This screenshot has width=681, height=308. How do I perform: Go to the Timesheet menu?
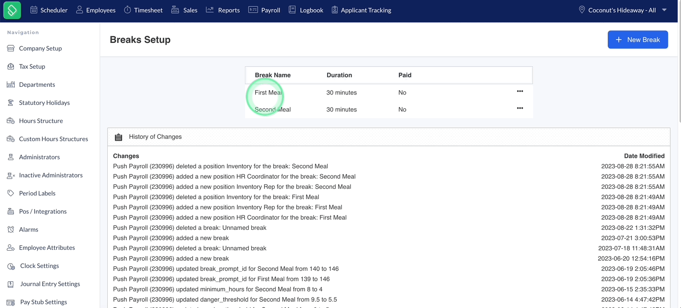point(143,10)
